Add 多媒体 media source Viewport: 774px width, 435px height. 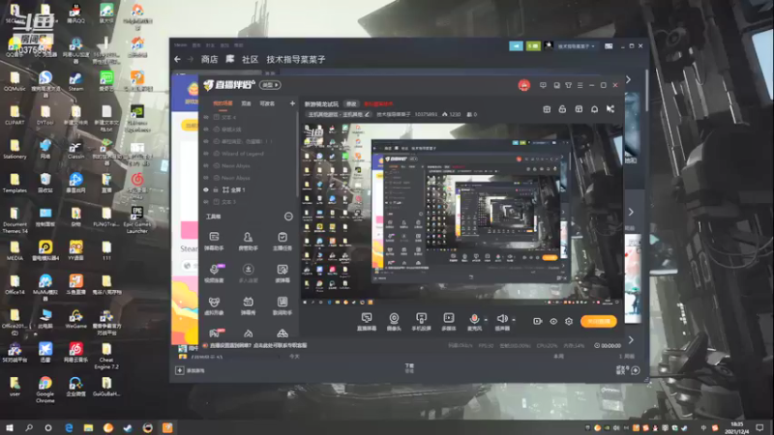coord(448,322)
